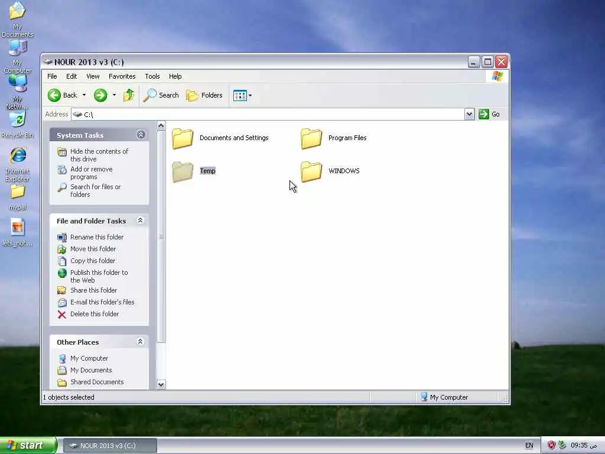Click the green Go arrow button

click(x=484, y=114)
